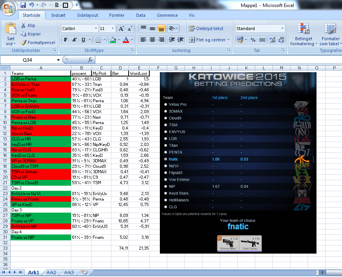This screenshot has height=277, width=342.
Task: Decrease decimal places
Action: pyautogui.click(x=281, y=40)
